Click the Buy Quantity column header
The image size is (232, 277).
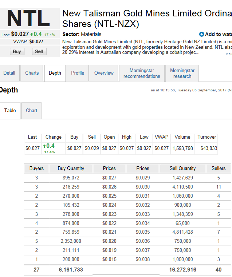71,169
